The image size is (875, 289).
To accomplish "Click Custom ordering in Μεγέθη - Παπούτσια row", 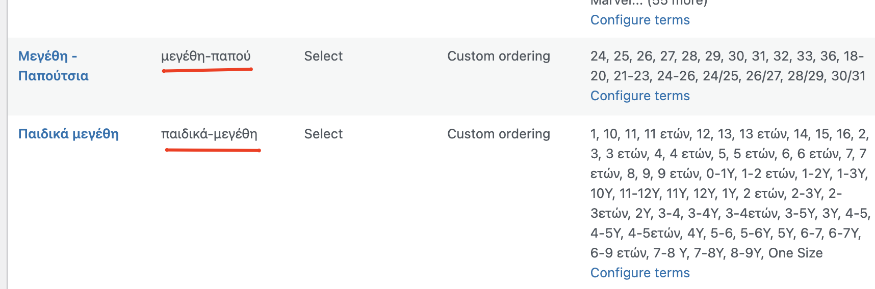I will (499, 56).
